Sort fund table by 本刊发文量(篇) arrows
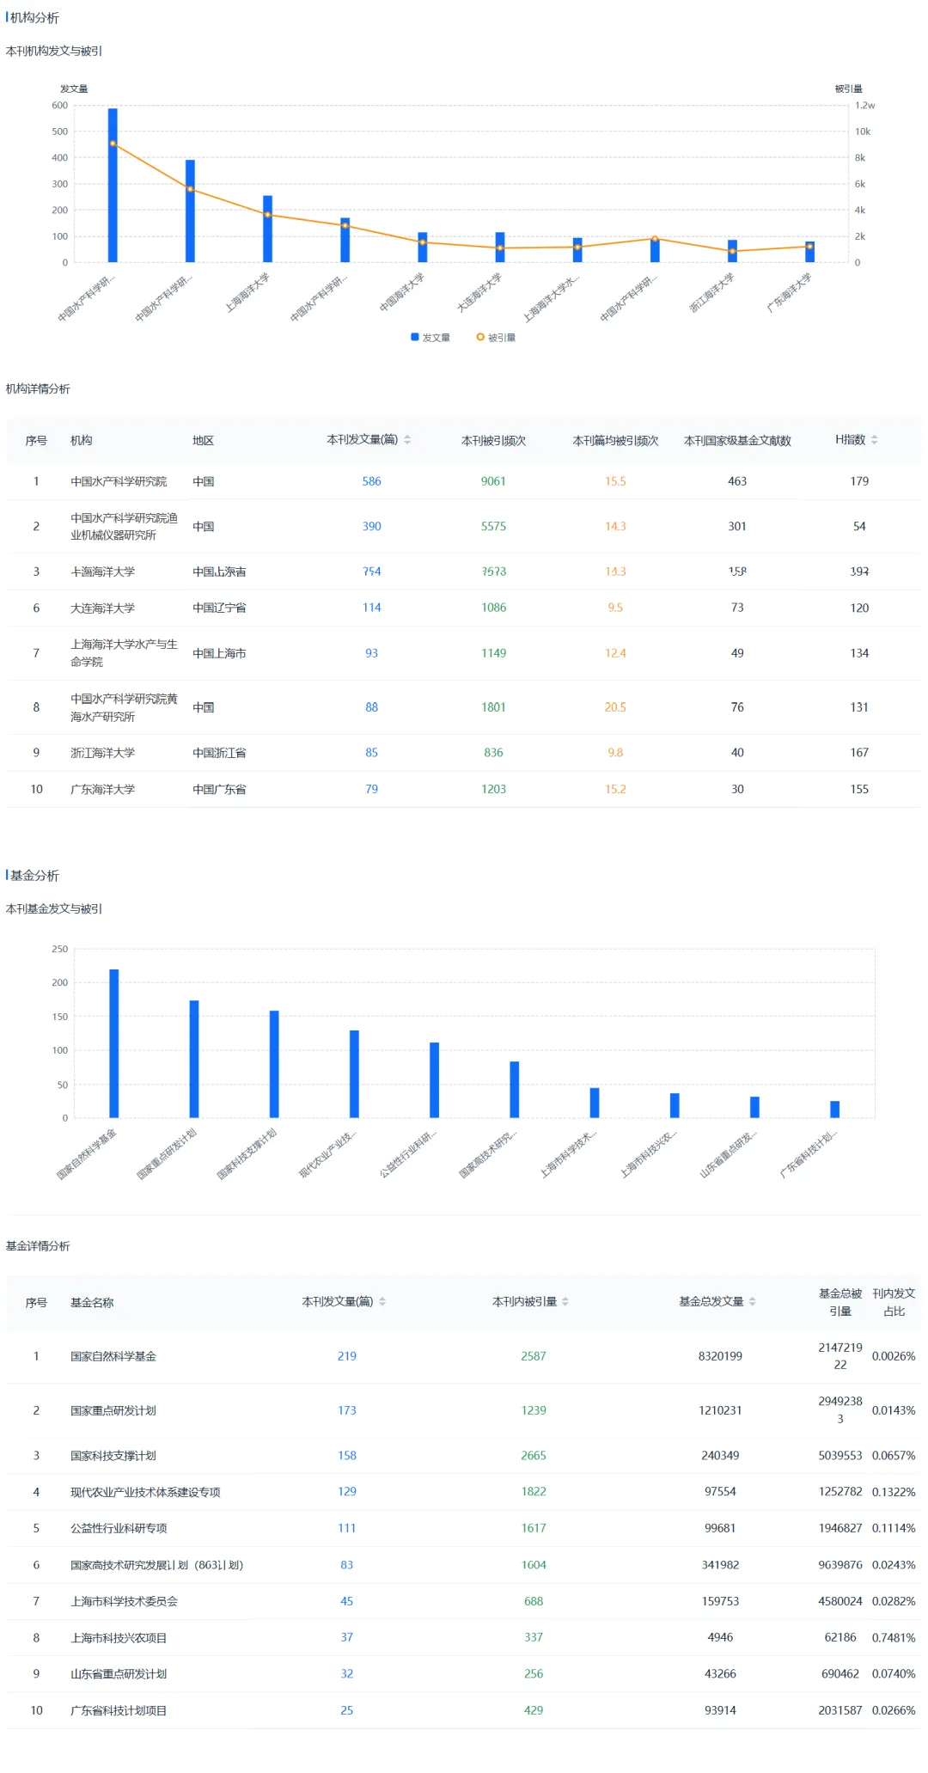 click(382, 1302)
